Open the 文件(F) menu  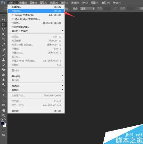[13, 3]
